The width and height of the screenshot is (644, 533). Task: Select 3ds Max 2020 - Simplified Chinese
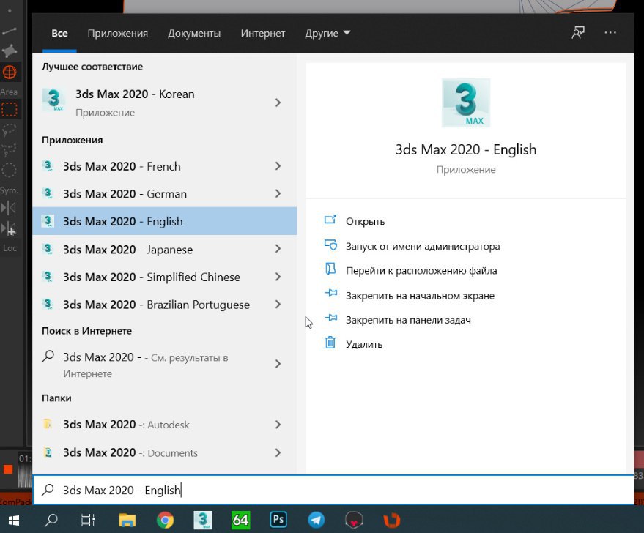point(164,277)
